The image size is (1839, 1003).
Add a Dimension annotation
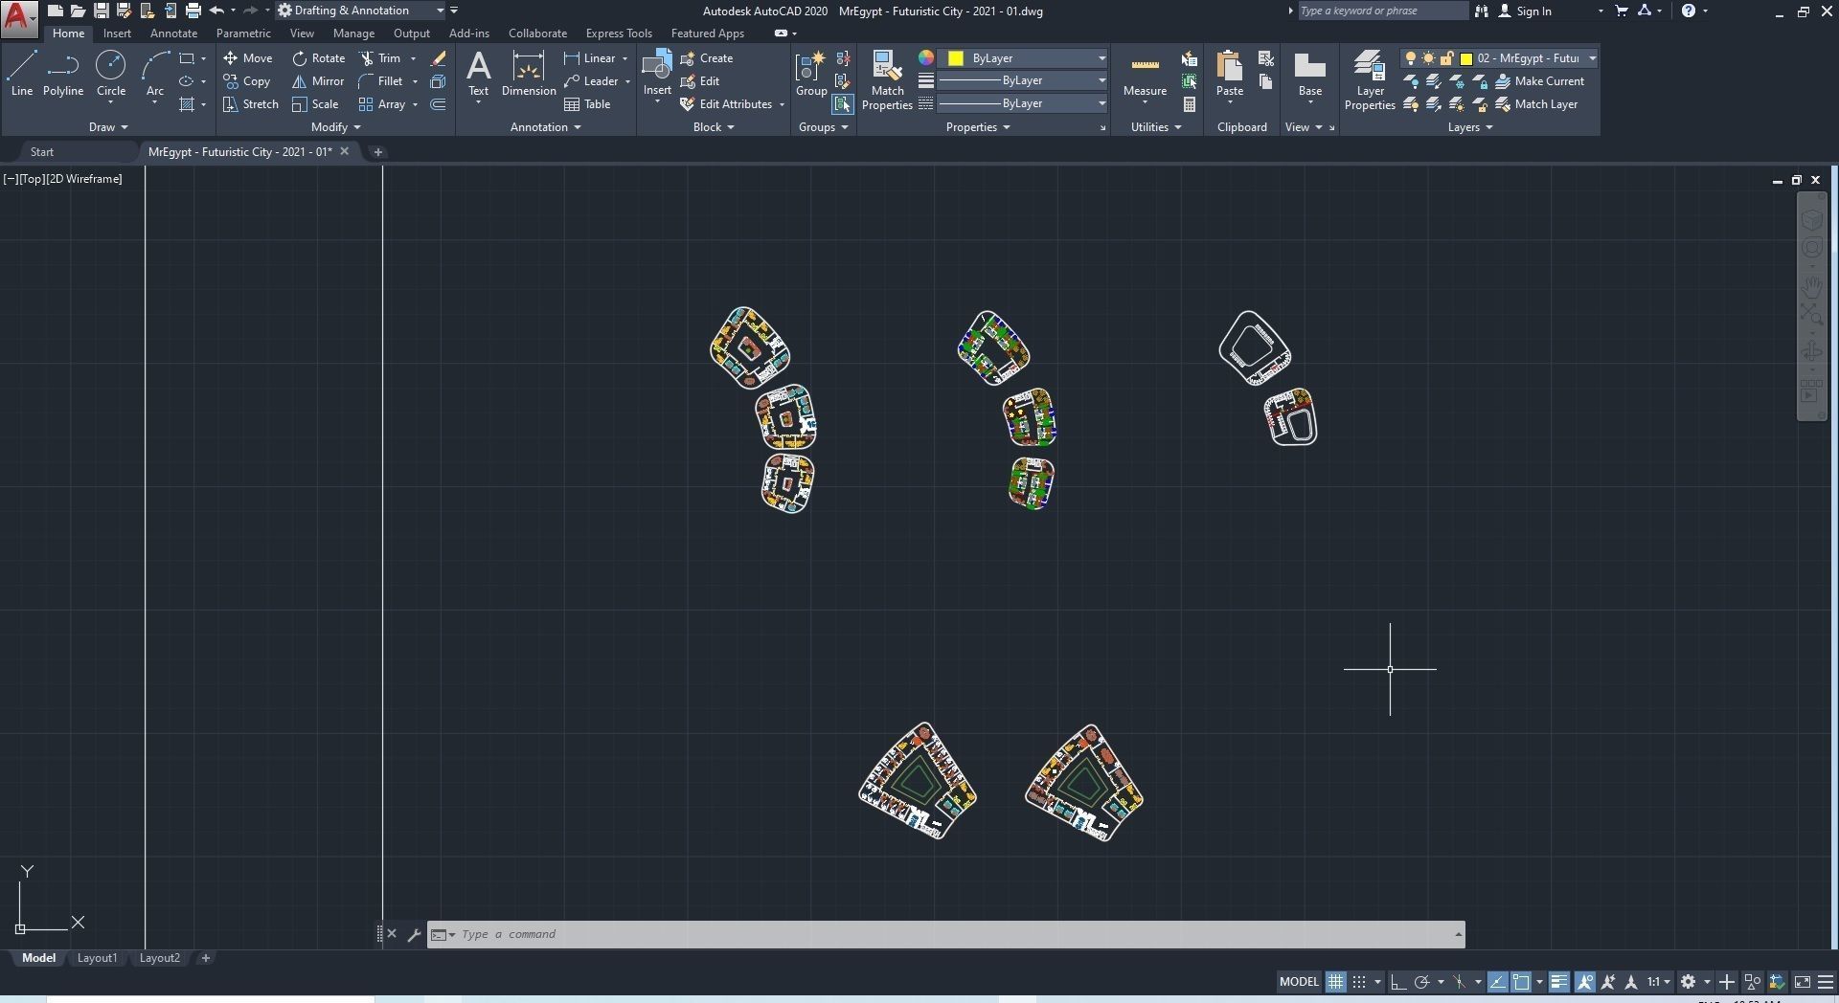529,74
